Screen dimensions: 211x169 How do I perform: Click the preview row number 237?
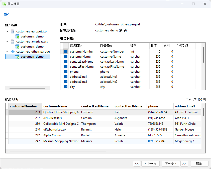[25, 118]
